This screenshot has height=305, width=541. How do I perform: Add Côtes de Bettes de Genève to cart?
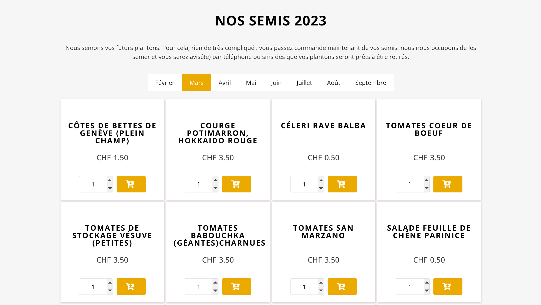[131, 184]
